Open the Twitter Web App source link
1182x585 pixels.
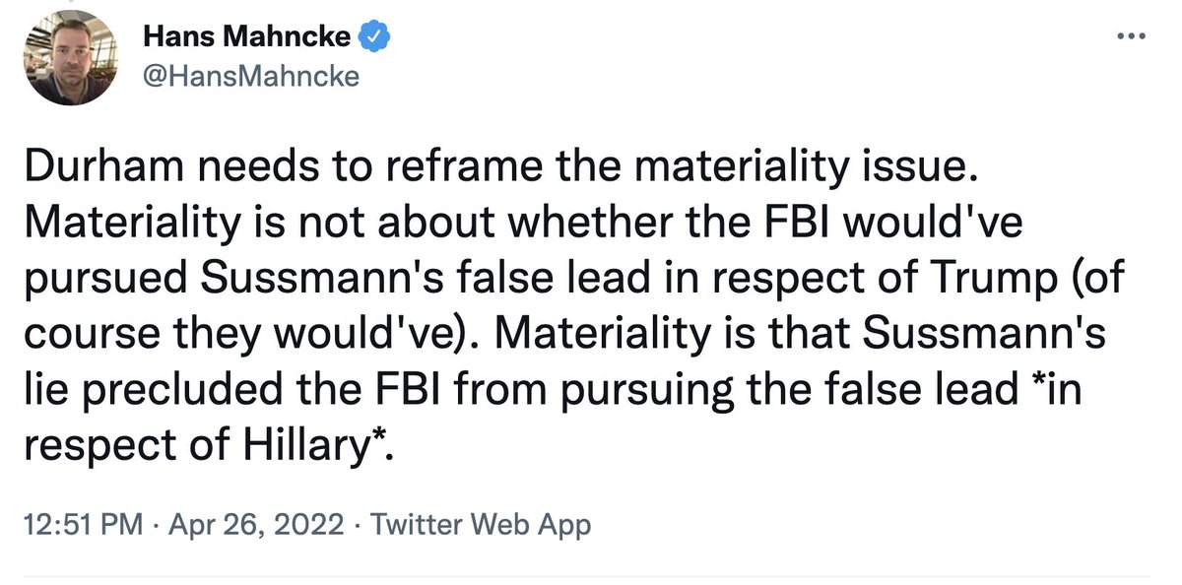point(480,525)
